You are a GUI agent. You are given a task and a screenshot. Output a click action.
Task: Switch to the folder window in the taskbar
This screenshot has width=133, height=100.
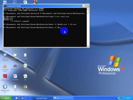[63, 98]
